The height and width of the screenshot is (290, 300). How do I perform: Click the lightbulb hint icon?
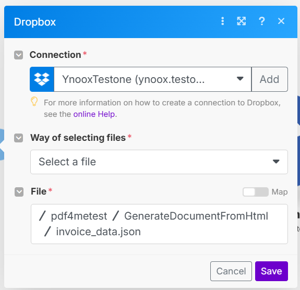[x=34, y=101]
